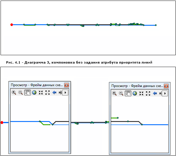Viewport: 176px width, 156px height.
Task: Click Fixed Zoom In arrows in right viewer
Action: (141, 93)
